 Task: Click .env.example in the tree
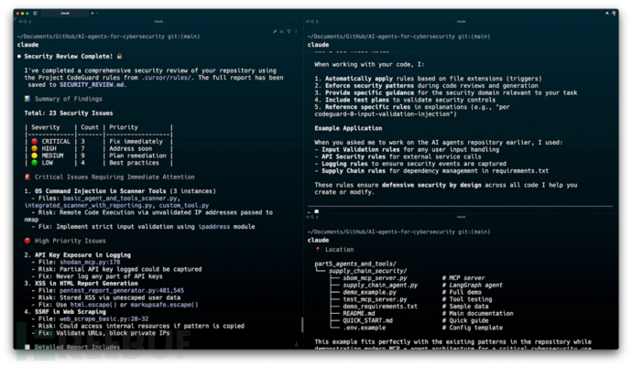[365, 328]
